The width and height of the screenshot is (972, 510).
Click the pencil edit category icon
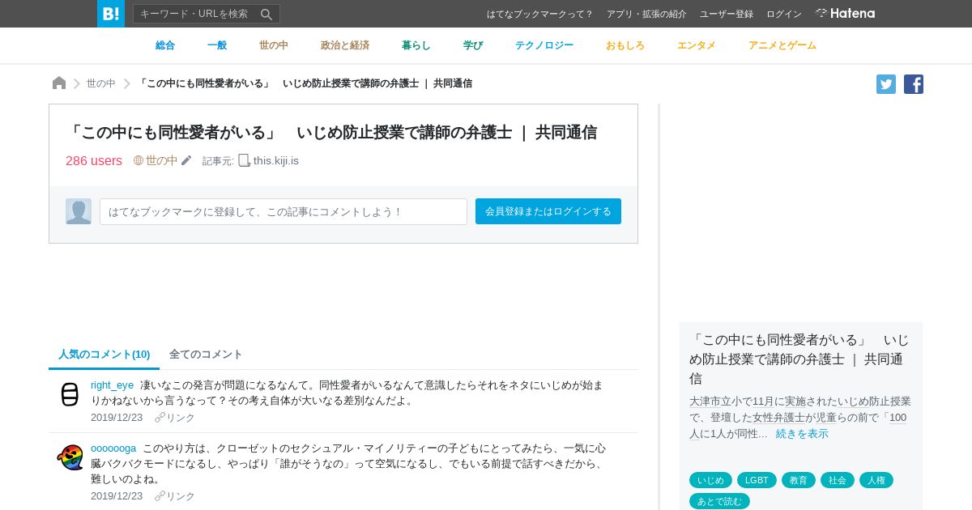click(186, 160)
